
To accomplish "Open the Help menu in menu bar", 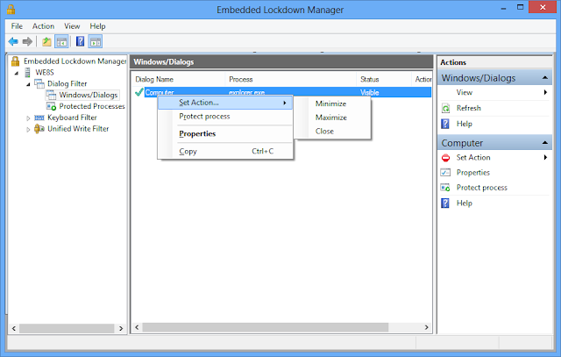I will [x=97, y=26].
